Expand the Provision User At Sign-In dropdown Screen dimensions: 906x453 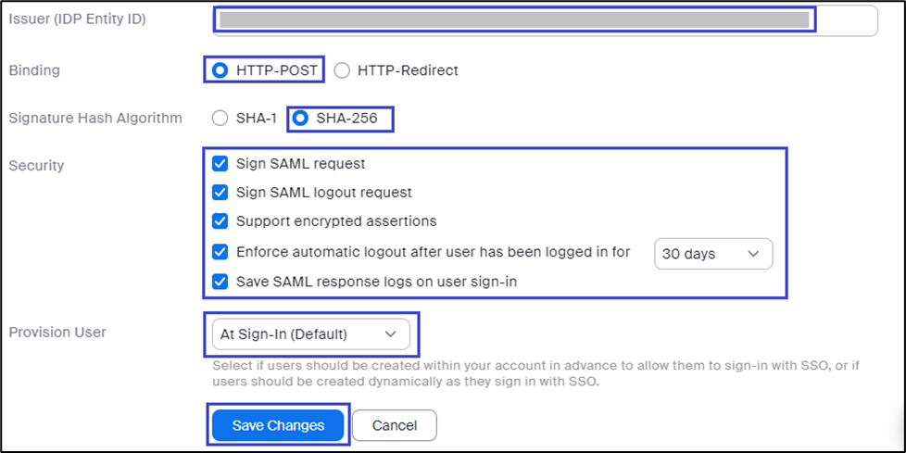coord(309,333)
